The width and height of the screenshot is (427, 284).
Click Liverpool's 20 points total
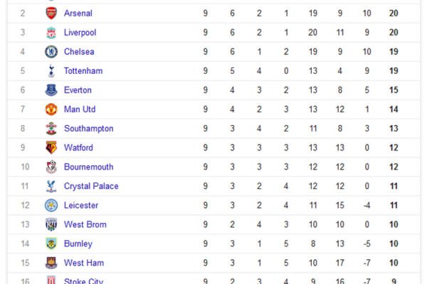pos(394,33)
